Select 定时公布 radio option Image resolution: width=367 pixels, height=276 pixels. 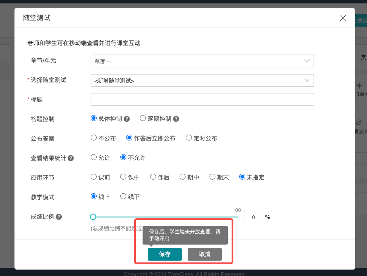pos(189,138)
